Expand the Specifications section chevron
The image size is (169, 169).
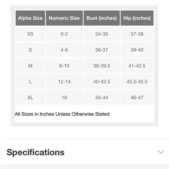[x=161, y=152]
